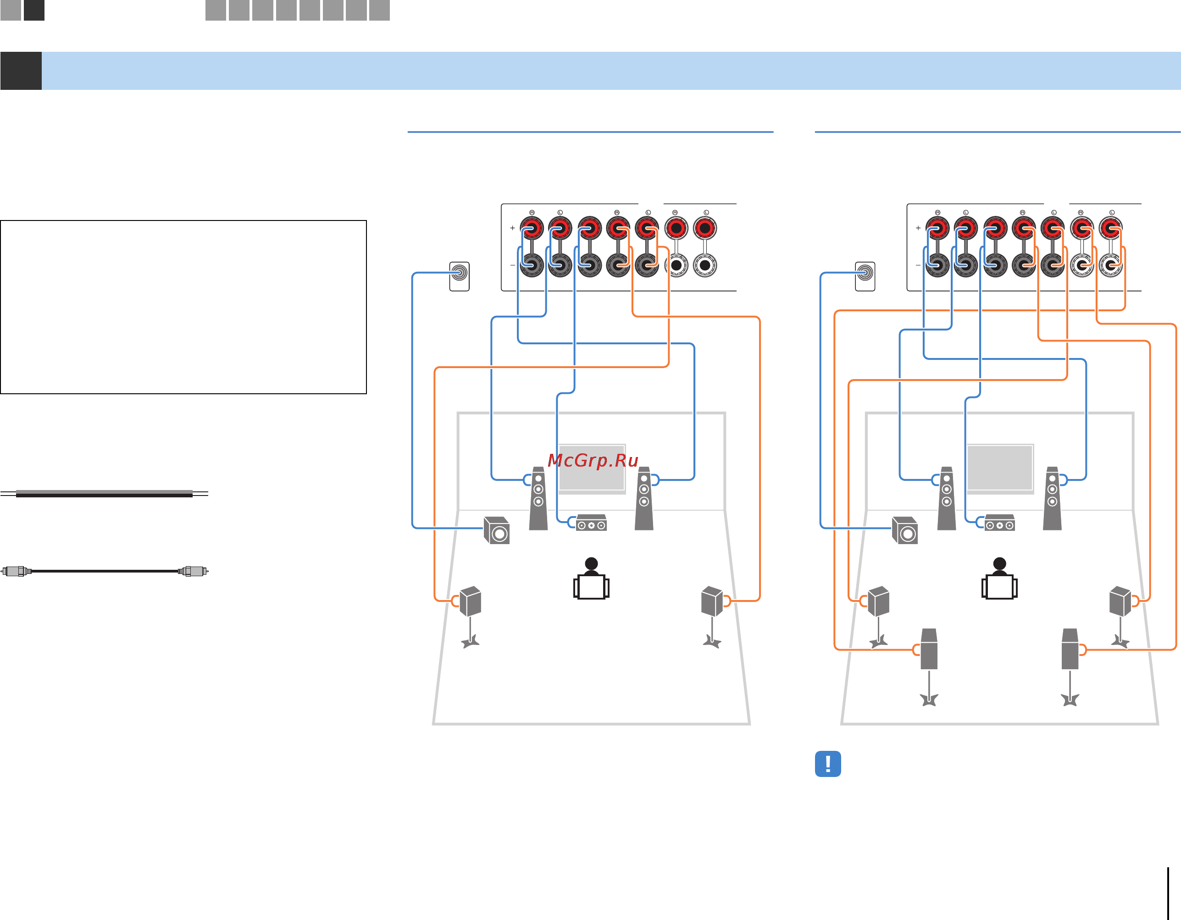Click front R black negative terminal, 5.1 diagram
1181x920 pixels.
[532, 265]
